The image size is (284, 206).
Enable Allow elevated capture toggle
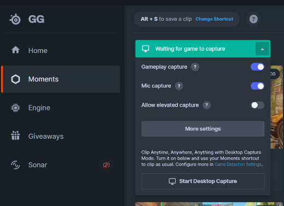tap(257, 105)
